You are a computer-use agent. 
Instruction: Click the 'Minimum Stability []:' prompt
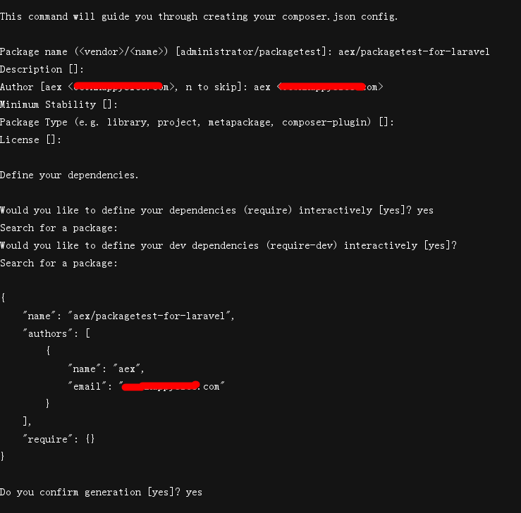pyautogui.click(x=59, y=104)
